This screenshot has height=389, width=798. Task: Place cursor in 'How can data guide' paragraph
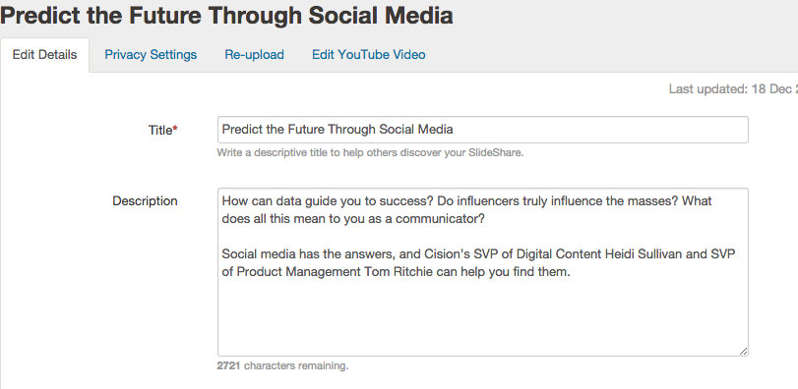(466, 210)
